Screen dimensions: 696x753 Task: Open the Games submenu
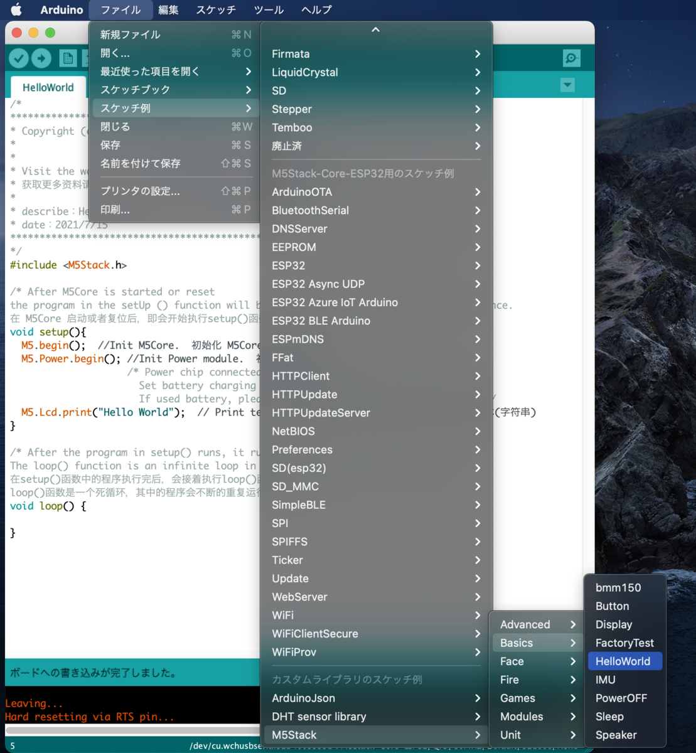coord(537,698)
